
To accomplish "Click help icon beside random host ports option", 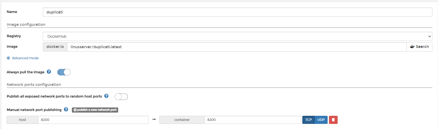I will [106, 96].
